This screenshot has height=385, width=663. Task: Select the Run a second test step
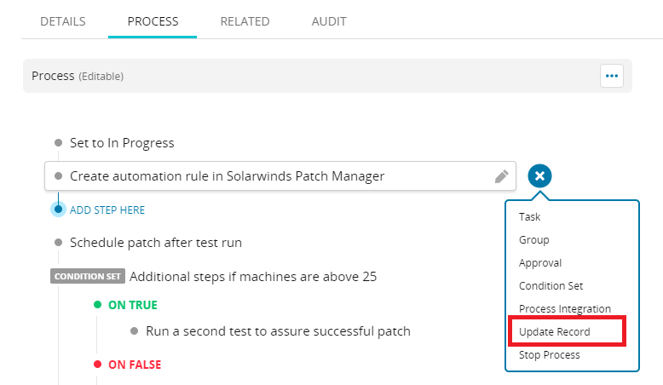278,331
